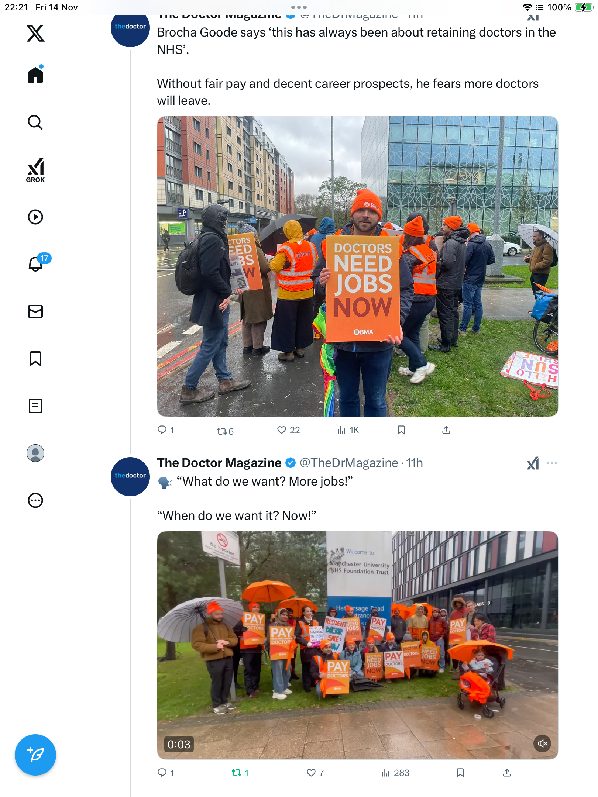The image size is (598, 797).
Task: Compose a new post with blue button
Action: point(35,755)
